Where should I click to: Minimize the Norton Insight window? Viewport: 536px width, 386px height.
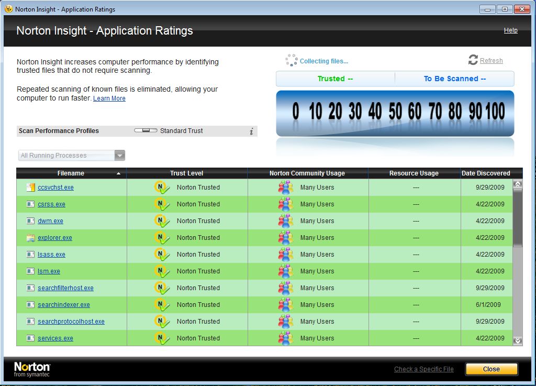pyautogui.click(x=487, y=9)
